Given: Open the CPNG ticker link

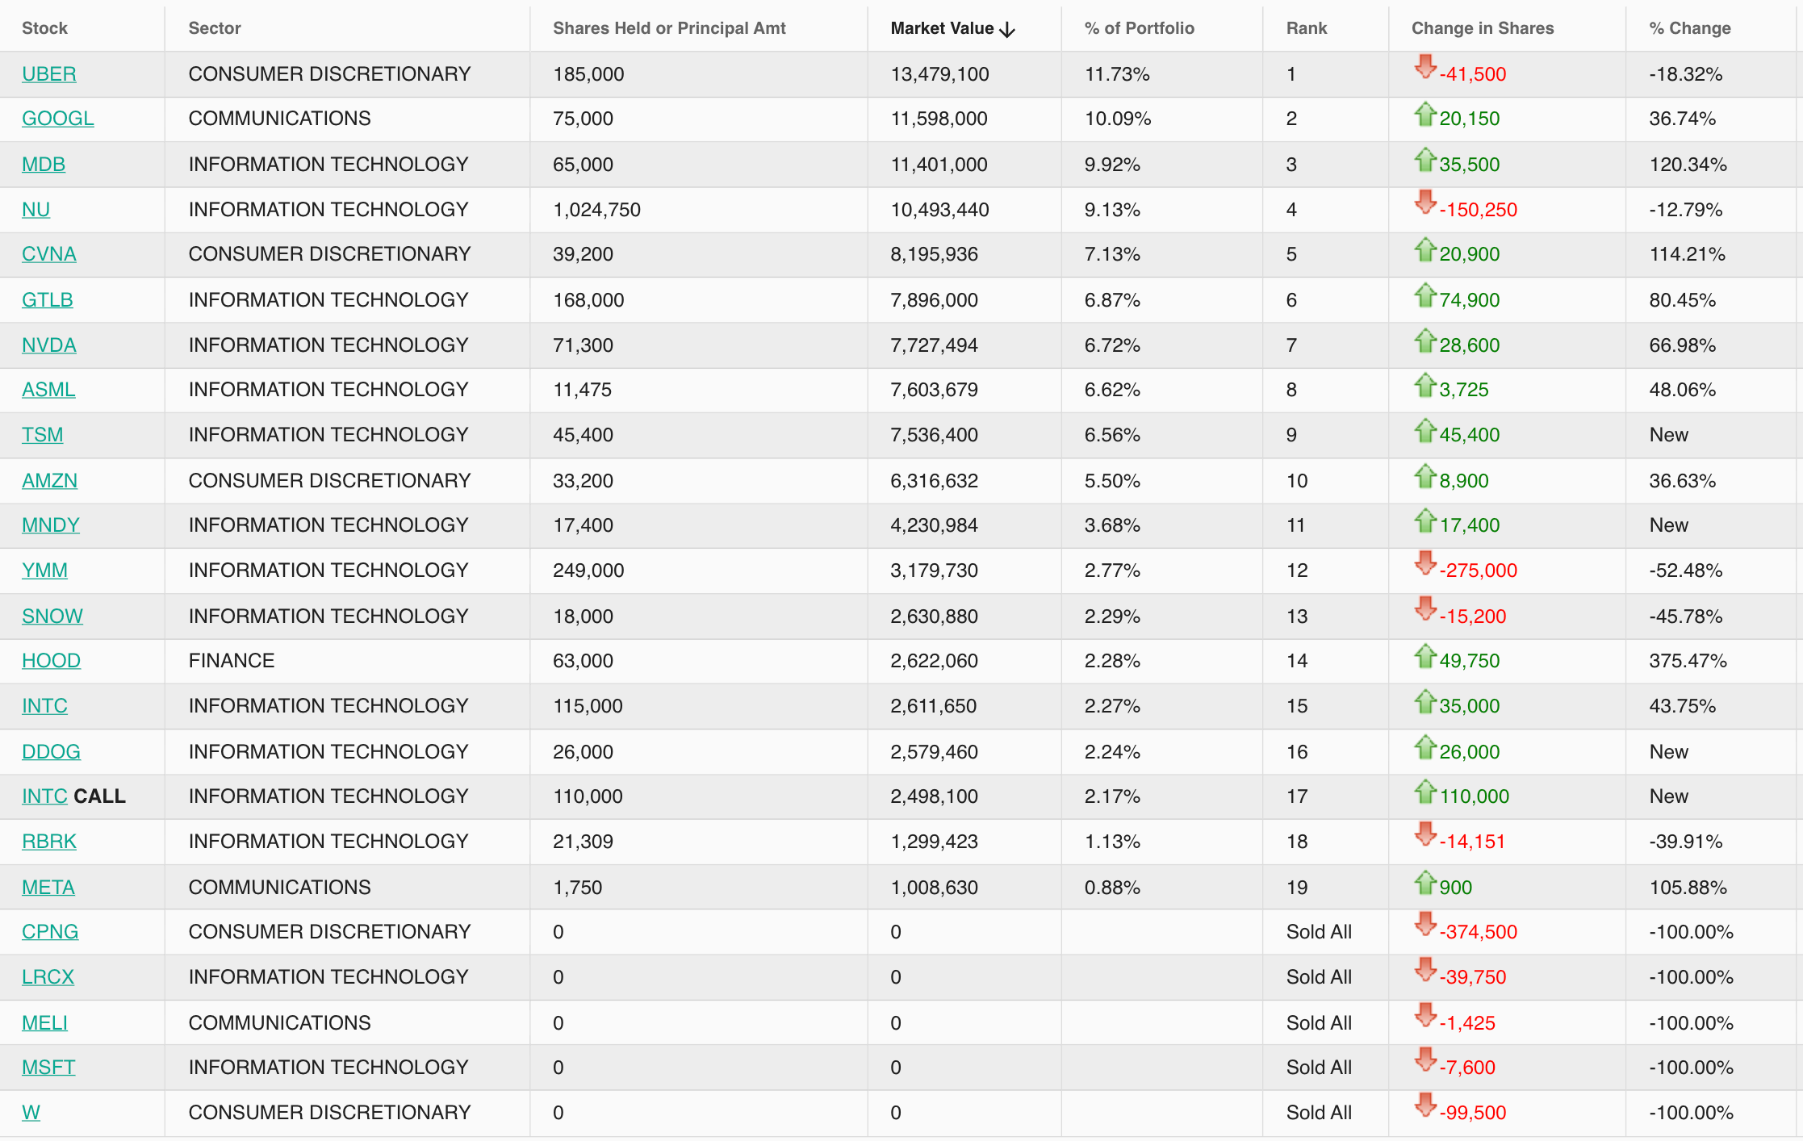Looking at the screenshot, I should pos(50,932).
